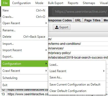Select 2019-local-search-success URL row
Screen dimensions: 108x96
point(78,58)
